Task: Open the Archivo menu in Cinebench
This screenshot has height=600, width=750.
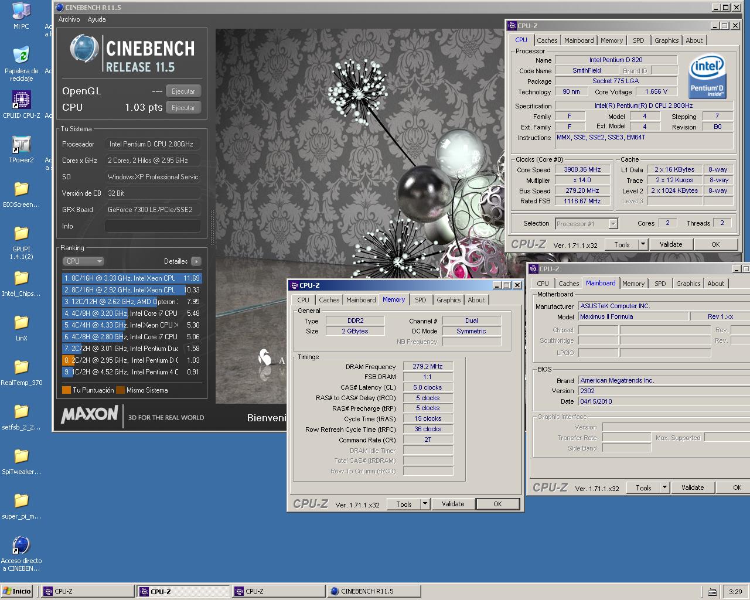Action: [69, 19]
